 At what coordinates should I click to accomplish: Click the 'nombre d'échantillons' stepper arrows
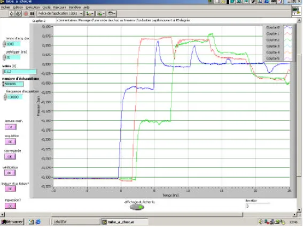pos(3,84)
